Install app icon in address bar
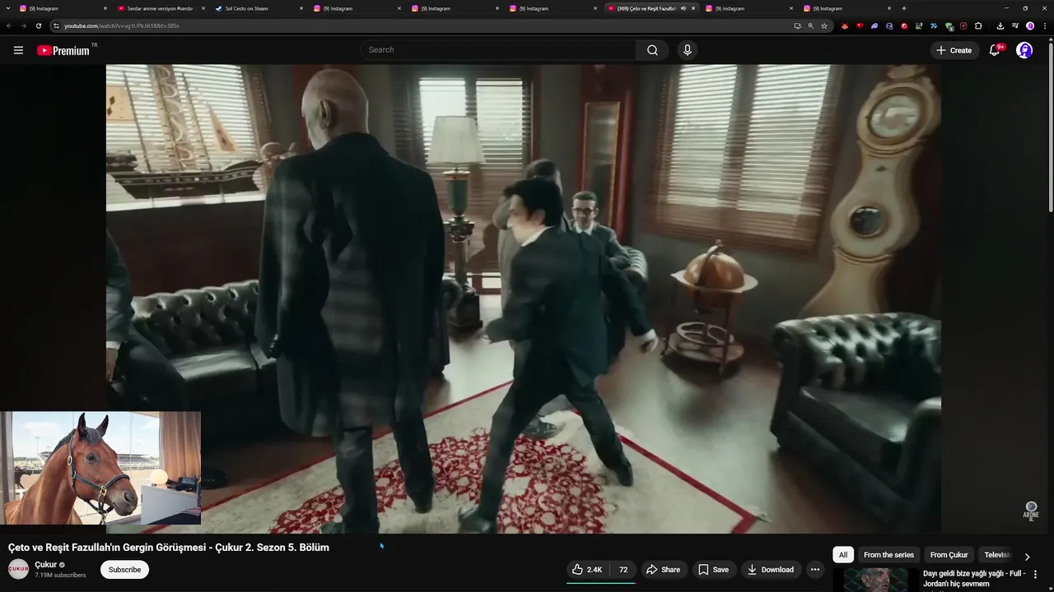This screenshot has width=1054, height=592. (797, 25)
